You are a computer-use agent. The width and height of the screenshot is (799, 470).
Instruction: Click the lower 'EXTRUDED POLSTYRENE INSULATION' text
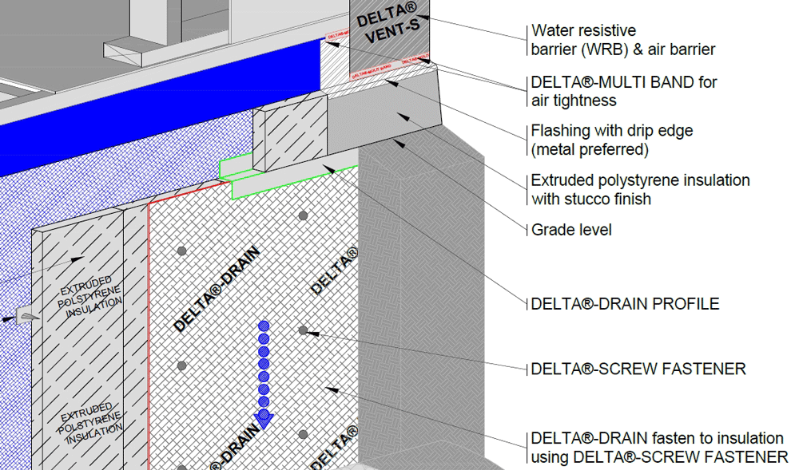tap(90, 424)
